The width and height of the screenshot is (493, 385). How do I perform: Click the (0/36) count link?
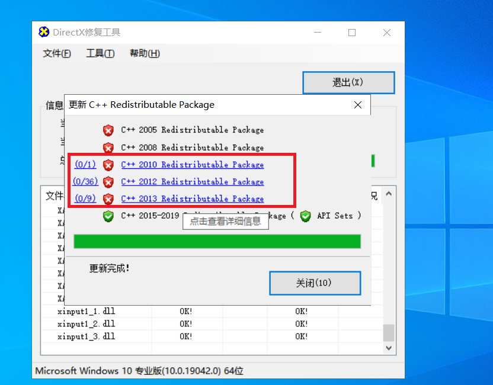coord(85,181)
